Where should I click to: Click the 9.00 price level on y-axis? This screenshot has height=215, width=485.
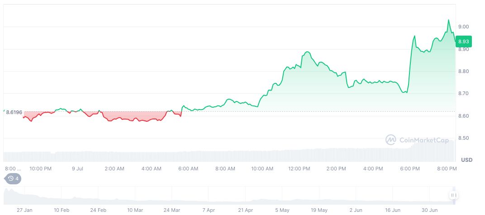point(463,27)
